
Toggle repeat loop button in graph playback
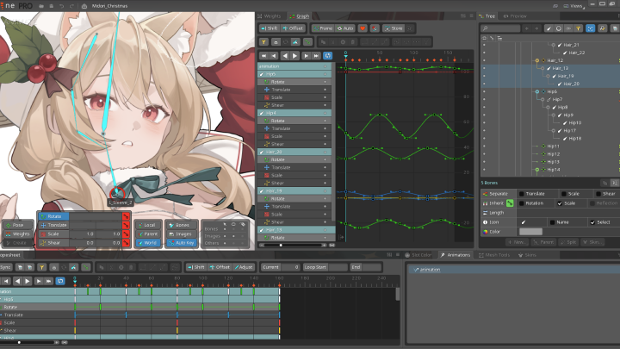coord(327,56)
